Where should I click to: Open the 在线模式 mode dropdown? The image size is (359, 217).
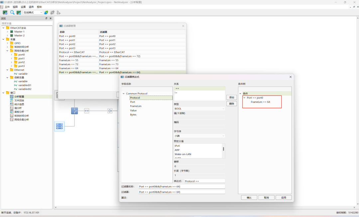click(33, 13)
